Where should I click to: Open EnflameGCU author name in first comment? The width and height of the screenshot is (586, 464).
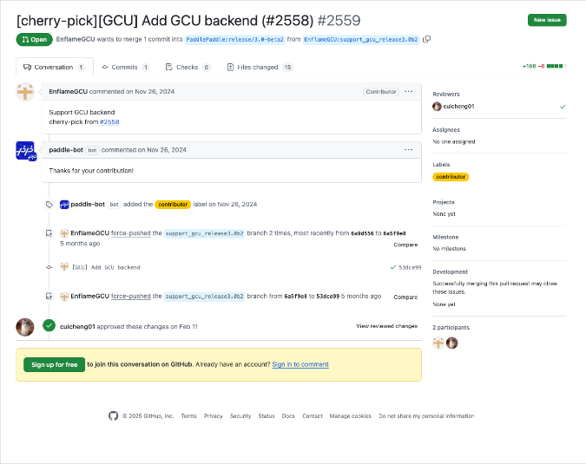pyautogui.click(x=68, y=92)
